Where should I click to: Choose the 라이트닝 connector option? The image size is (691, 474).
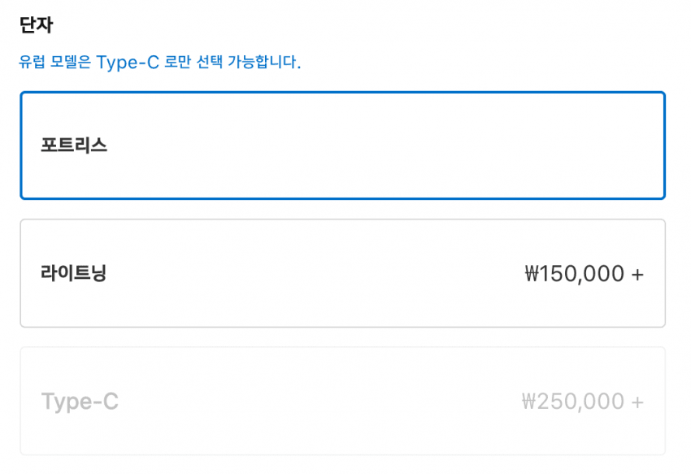pyautogui.click(x=342, y=273)
